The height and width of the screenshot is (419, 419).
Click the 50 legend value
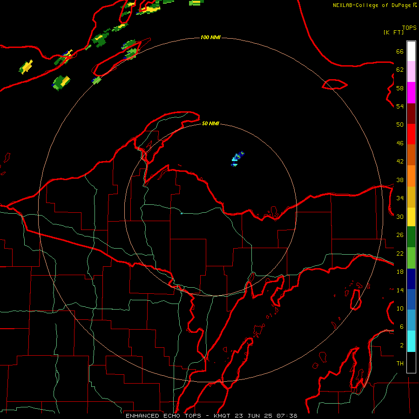coord(400,125)
